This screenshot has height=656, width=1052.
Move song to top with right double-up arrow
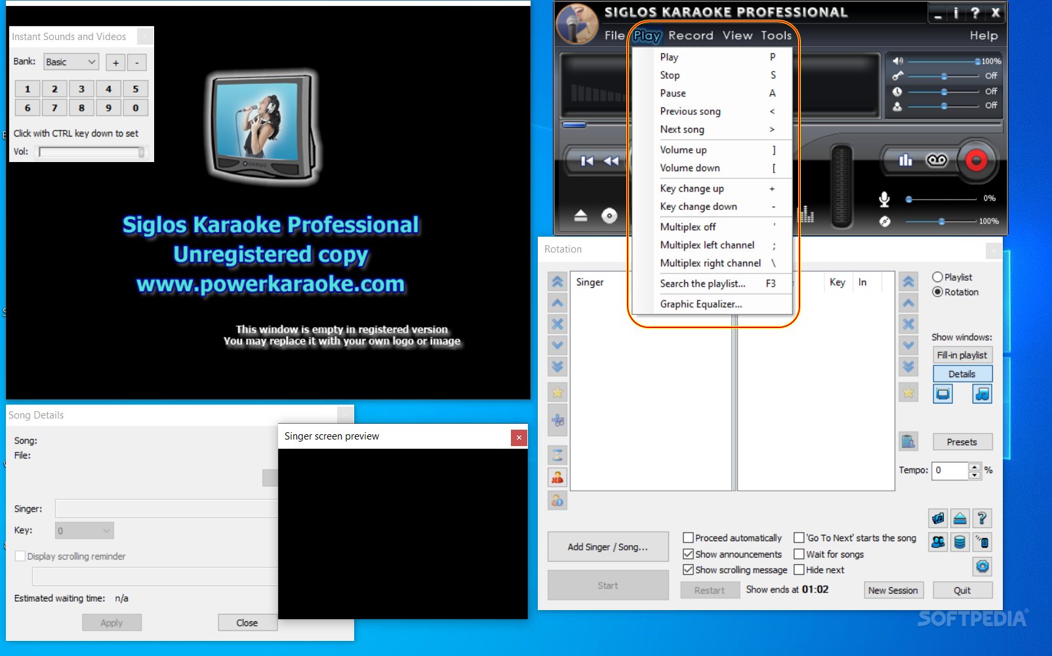tap(908, 282)
